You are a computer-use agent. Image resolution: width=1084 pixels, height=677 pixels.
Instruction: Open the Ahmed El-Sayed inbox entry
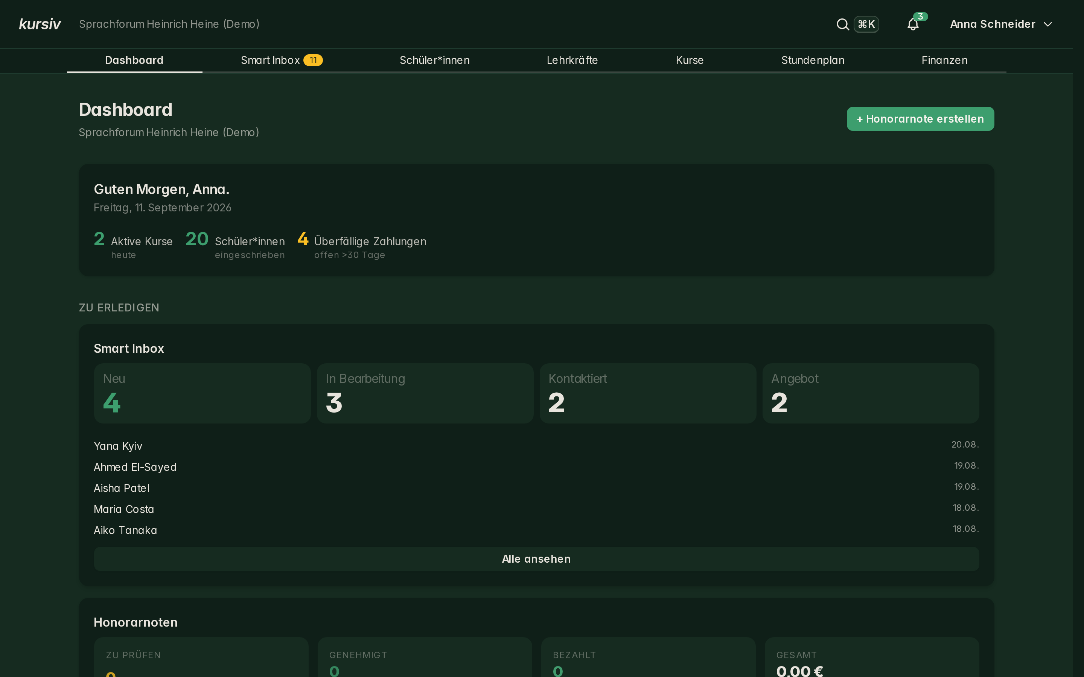pyautogui.click(x=536, y=466)
